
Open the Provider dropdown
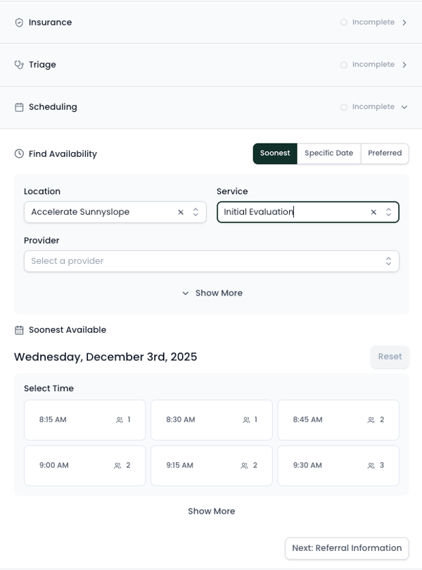[x=211, y=261]
